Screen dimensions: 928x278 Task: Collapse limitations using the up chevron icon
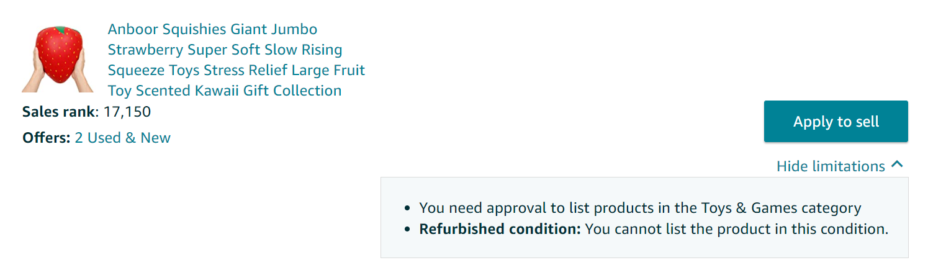click(896, 165)
